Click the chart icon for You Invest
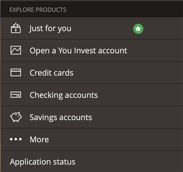The height and width of the screenshot is (172, 183). pyautogui.click(x=16, y=50)
